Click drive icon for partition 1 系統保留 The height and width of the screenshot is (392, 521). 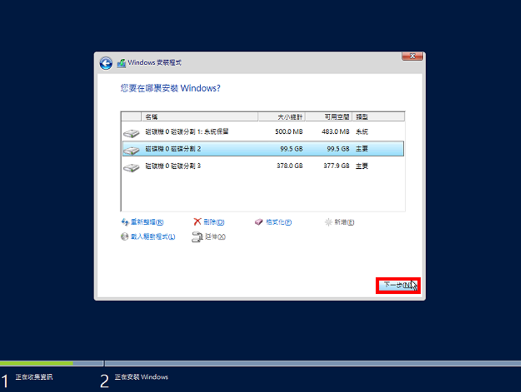tap(131, 133)
